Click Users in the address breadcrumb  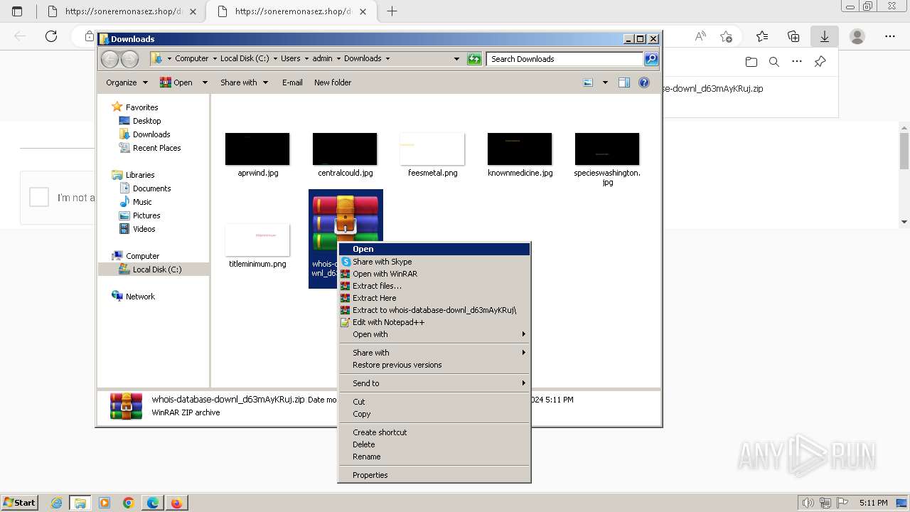290,59
